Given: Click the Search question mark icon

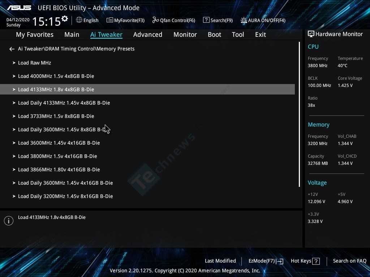Looking at the screenshot, I should click(206, 20).
